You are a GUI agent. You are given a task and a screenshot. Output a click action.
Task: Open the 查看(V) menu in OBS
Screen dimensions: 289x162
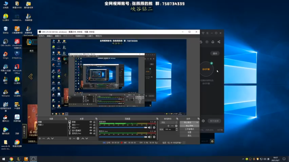[58, 36]
